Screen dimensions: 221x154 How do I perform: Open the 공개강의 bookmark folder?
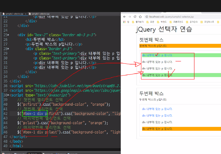(192, 22)
